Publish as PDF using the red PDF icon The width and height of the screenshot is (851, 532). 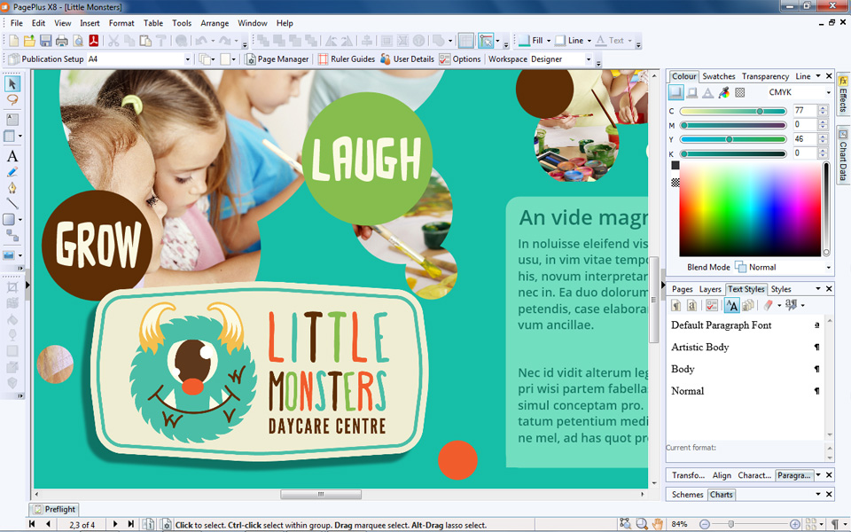click(x=94, y=41)
